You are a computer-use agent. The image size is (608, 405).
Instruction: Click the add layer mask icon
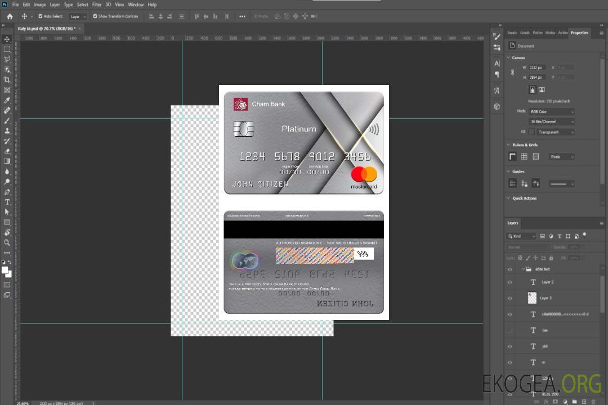[x=556, y=402]
